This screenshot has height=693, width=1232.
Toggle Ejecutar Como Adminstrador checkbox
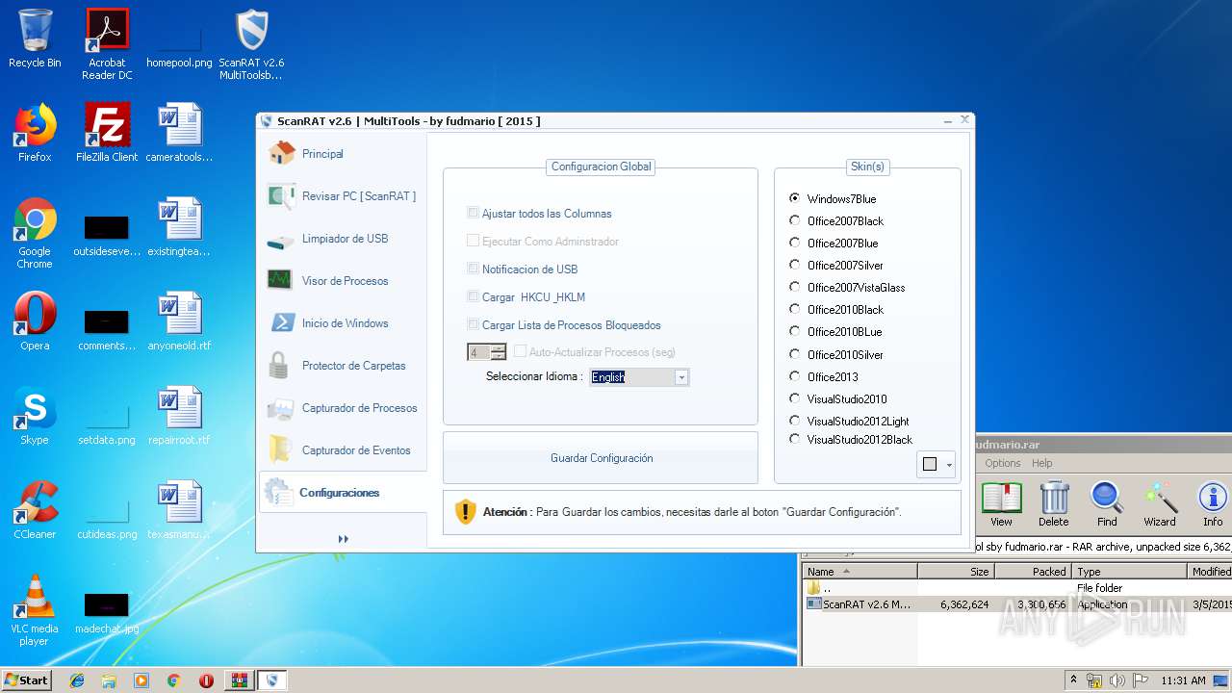(x=473, y=241)
